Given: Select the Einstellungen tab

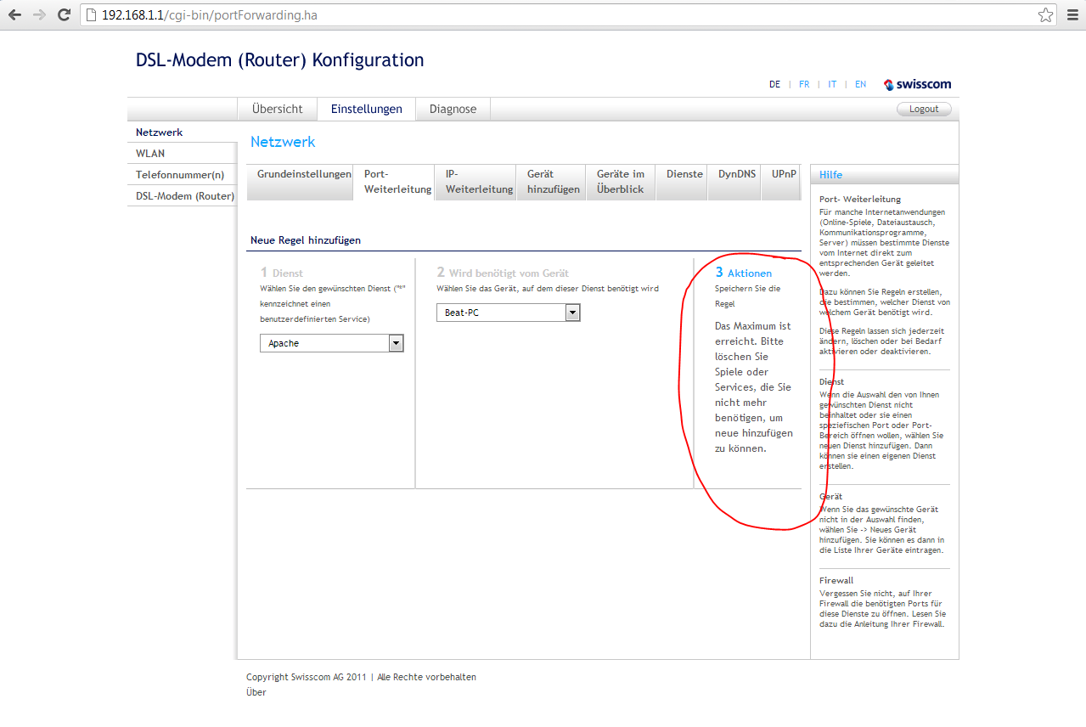Looking at the screenshot, I should click(366, 109).
